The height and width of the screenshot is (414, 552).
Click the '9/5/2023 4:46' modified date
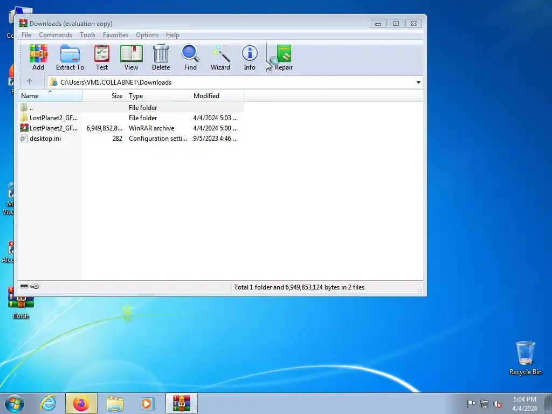point(215,139)
